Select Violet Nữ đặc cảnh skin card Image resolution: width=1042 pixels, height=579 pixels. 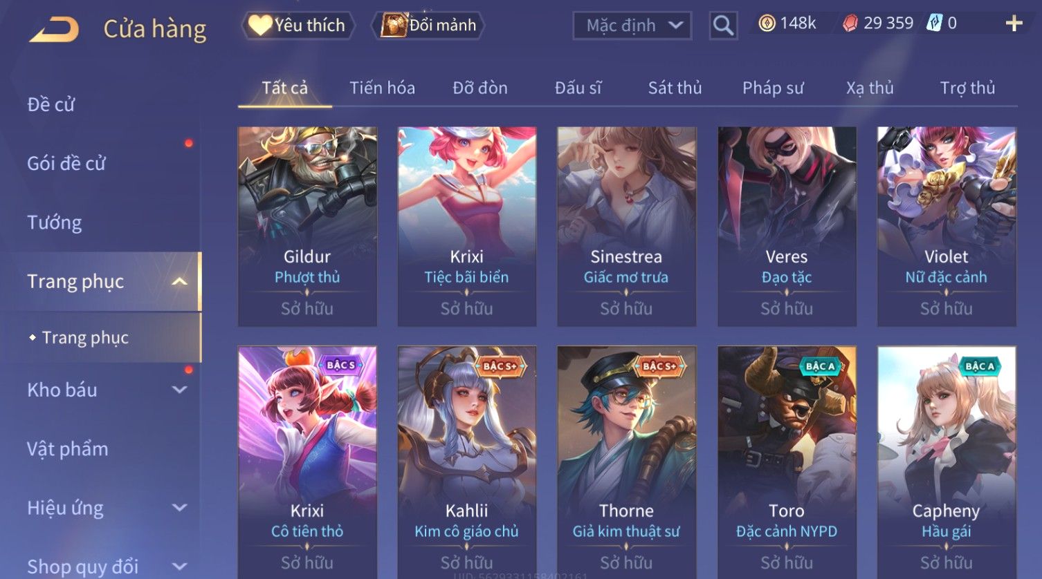[x=947, y=226]
